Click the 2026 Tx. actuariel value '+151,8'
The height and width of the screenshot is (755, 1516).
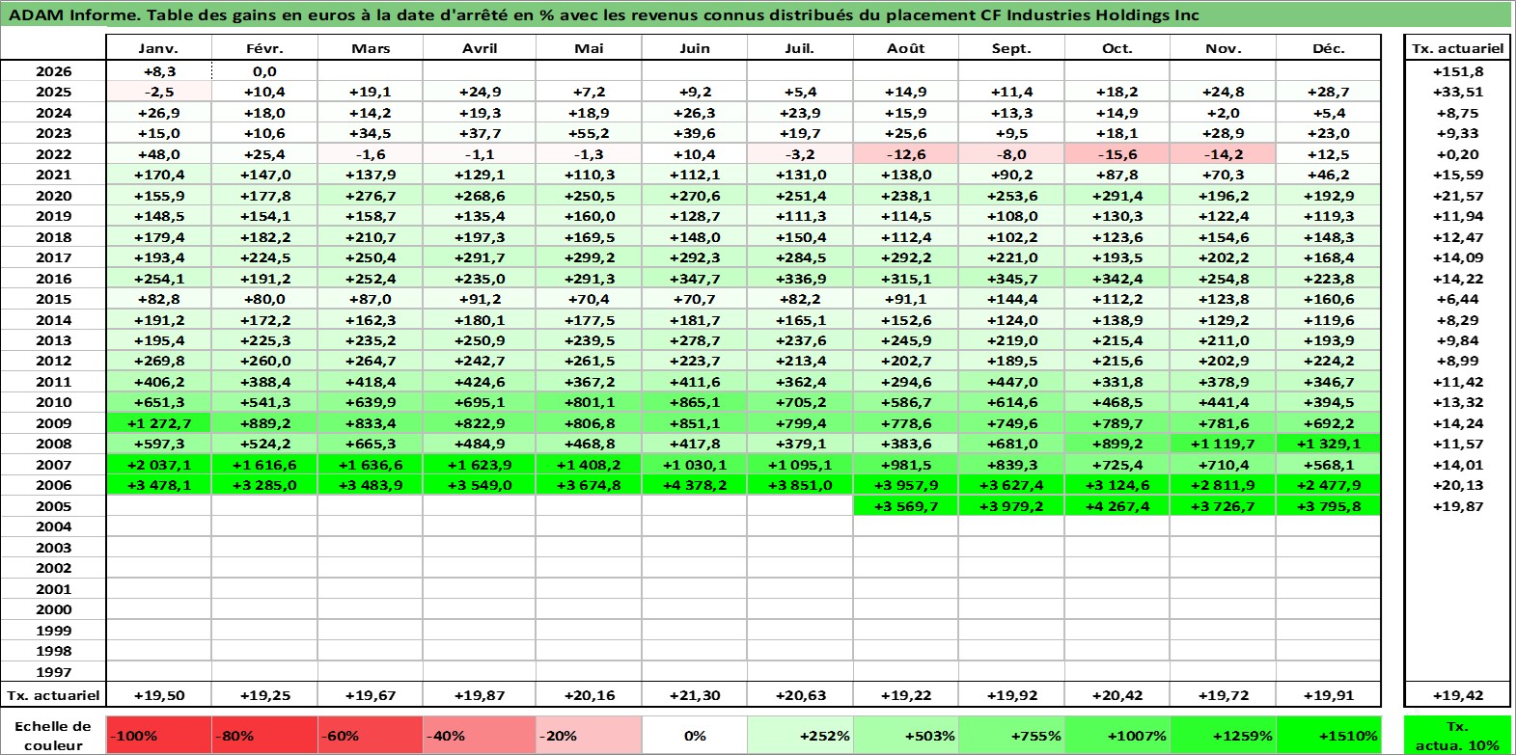(1457, 71)
